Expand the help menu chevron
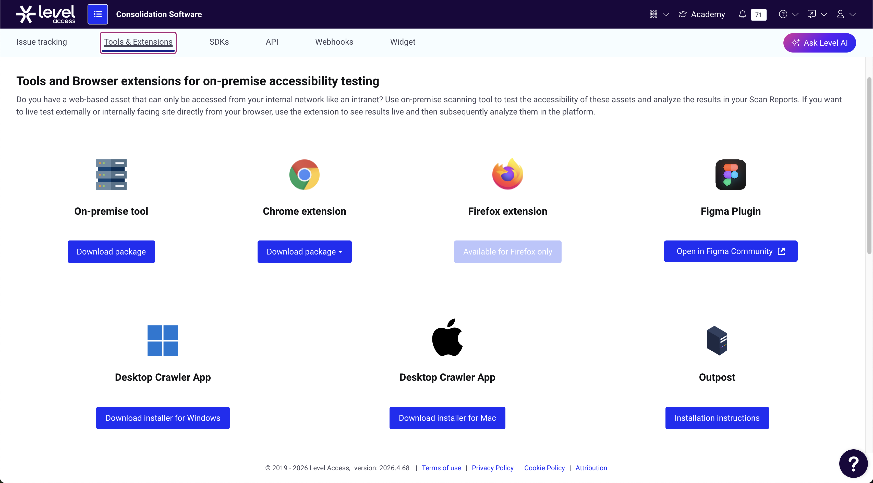 click(795, 14)
